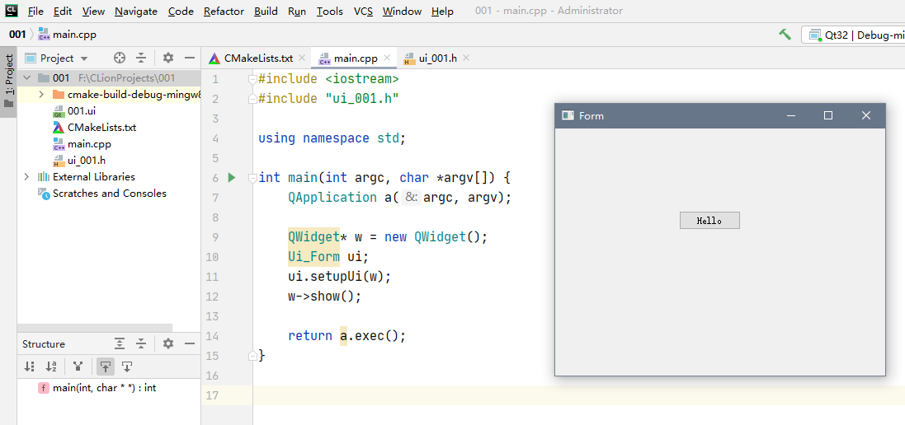The image size is (905, 425).
Task: Close the CMakeLists.txt editor tab
Action: point(303,58)
